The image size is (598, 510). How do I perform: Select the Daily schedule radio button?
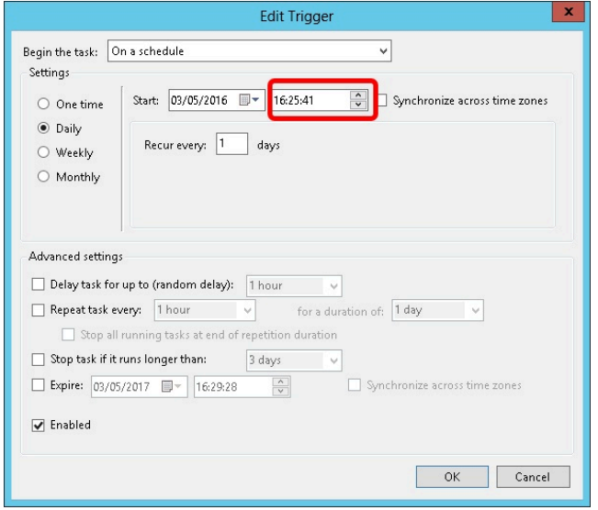(x=42, y=128)
